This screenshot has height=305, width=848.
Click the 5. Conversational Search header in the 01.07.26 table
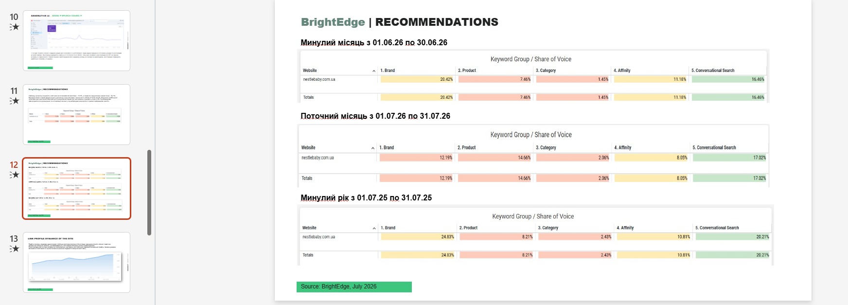714,147
